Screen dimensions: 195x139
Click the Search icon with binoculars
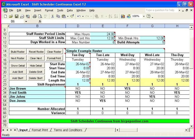coord(28,16)
